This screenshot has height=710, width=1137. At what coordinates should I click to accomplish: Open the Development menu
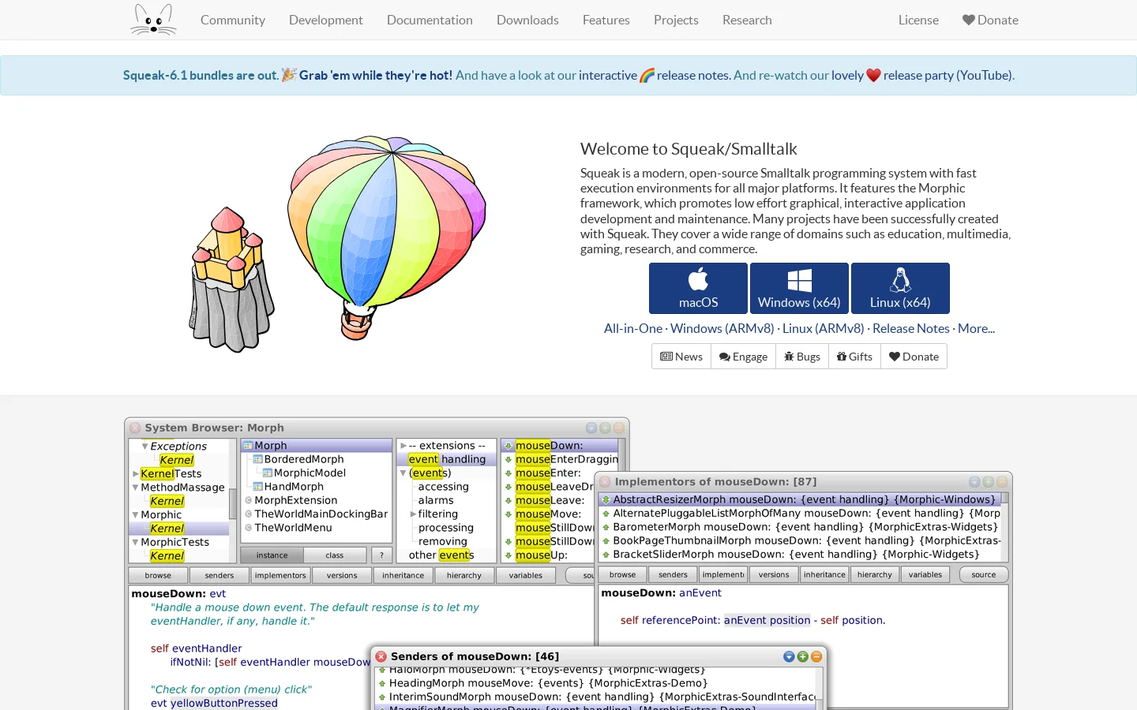pos(326,20)
